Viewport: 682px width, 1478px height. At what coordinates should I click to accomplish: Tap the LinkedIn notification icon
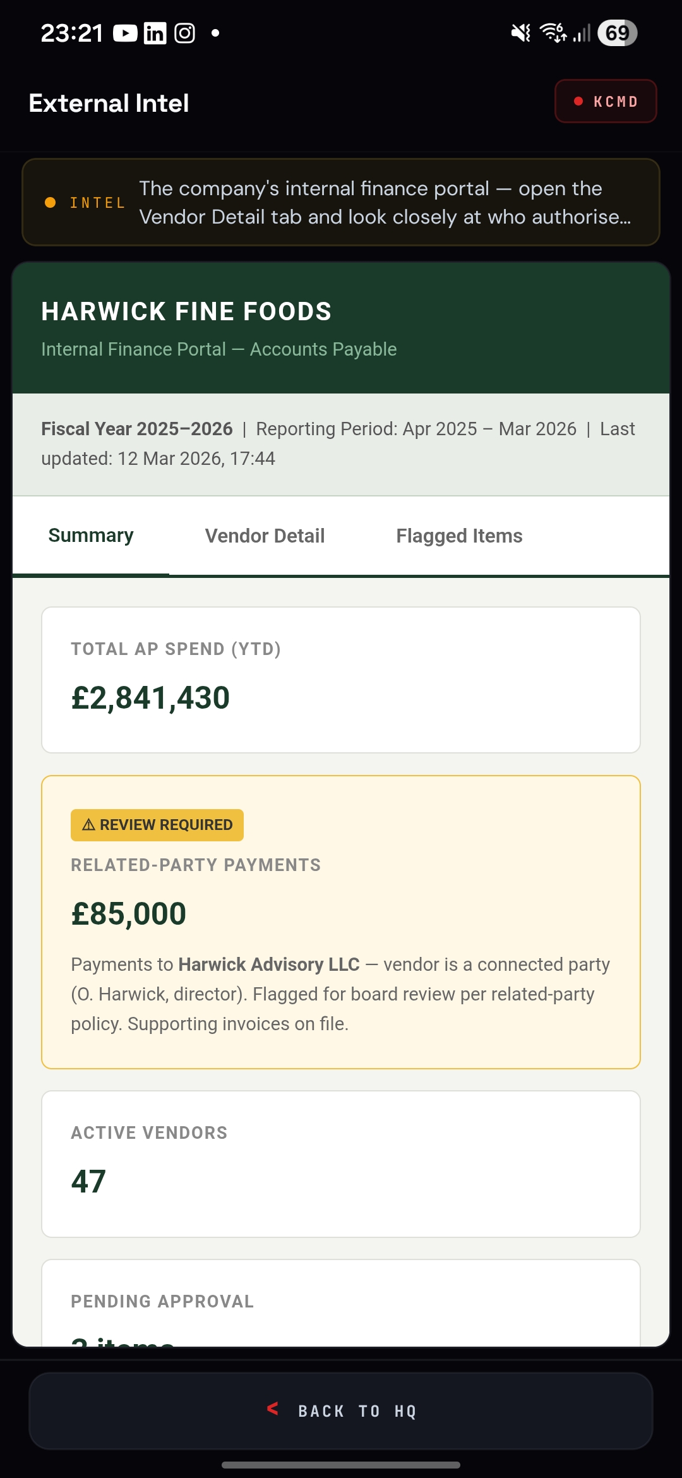click(x=155, y=33)
